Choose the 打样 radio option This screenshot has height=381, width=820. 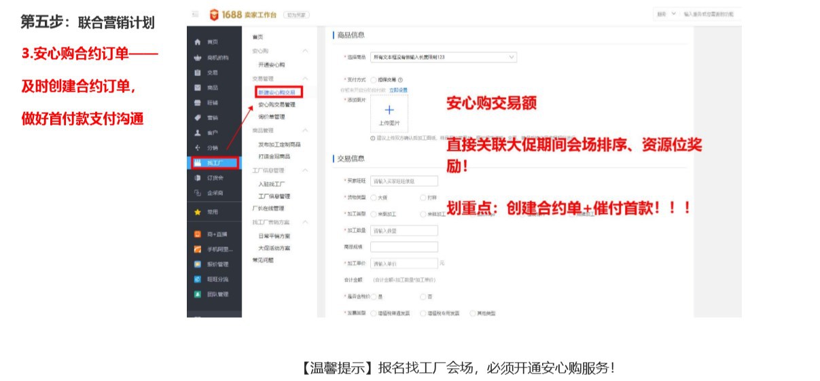[x=423, y=198]
